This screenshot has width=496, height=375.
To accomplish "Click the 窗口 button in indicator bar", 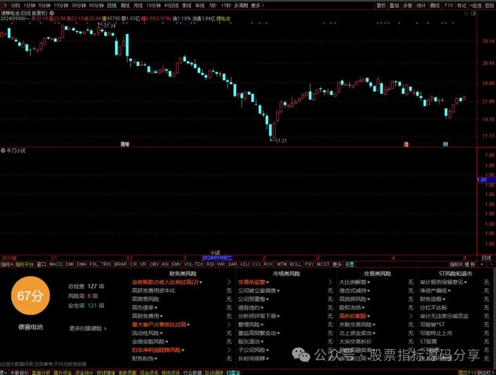I will [41, 264].
